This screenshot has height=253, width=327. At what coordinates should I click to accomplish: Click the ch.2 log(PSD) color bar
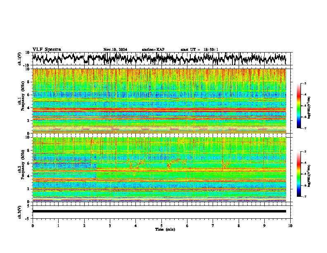click(299, 174)
